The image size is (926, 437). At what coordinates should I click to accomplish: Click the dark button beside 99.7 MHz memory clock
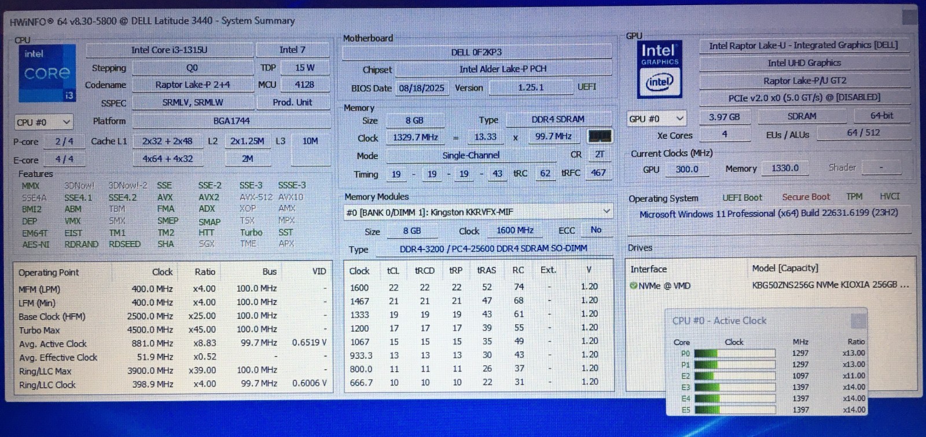click(x=600, y=137)
